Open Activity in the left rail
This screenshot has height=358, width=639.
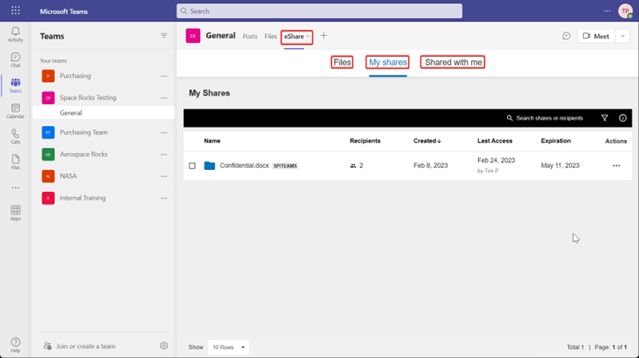tap(15, 34)
